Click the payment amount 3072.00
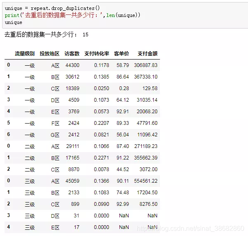The height and width of the screenshot is (236, 248). [148, 169]
